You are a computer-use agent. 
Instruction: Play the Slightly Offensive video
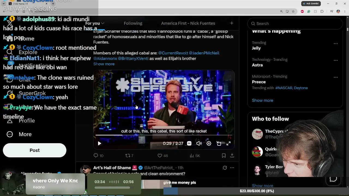click(x=100, y=143)
